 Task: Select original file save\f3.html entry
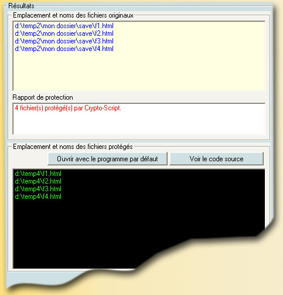pos(64,41)
